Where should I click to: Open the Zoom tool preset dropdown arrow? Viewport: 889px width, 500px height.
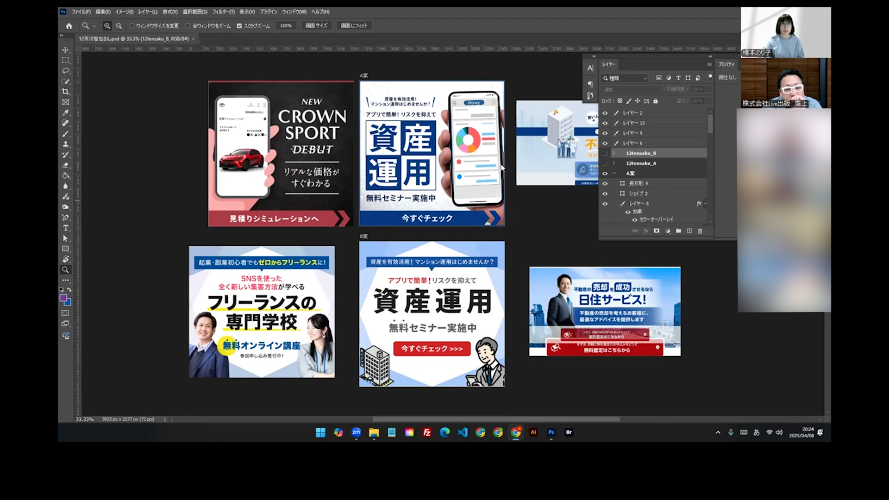94,26
